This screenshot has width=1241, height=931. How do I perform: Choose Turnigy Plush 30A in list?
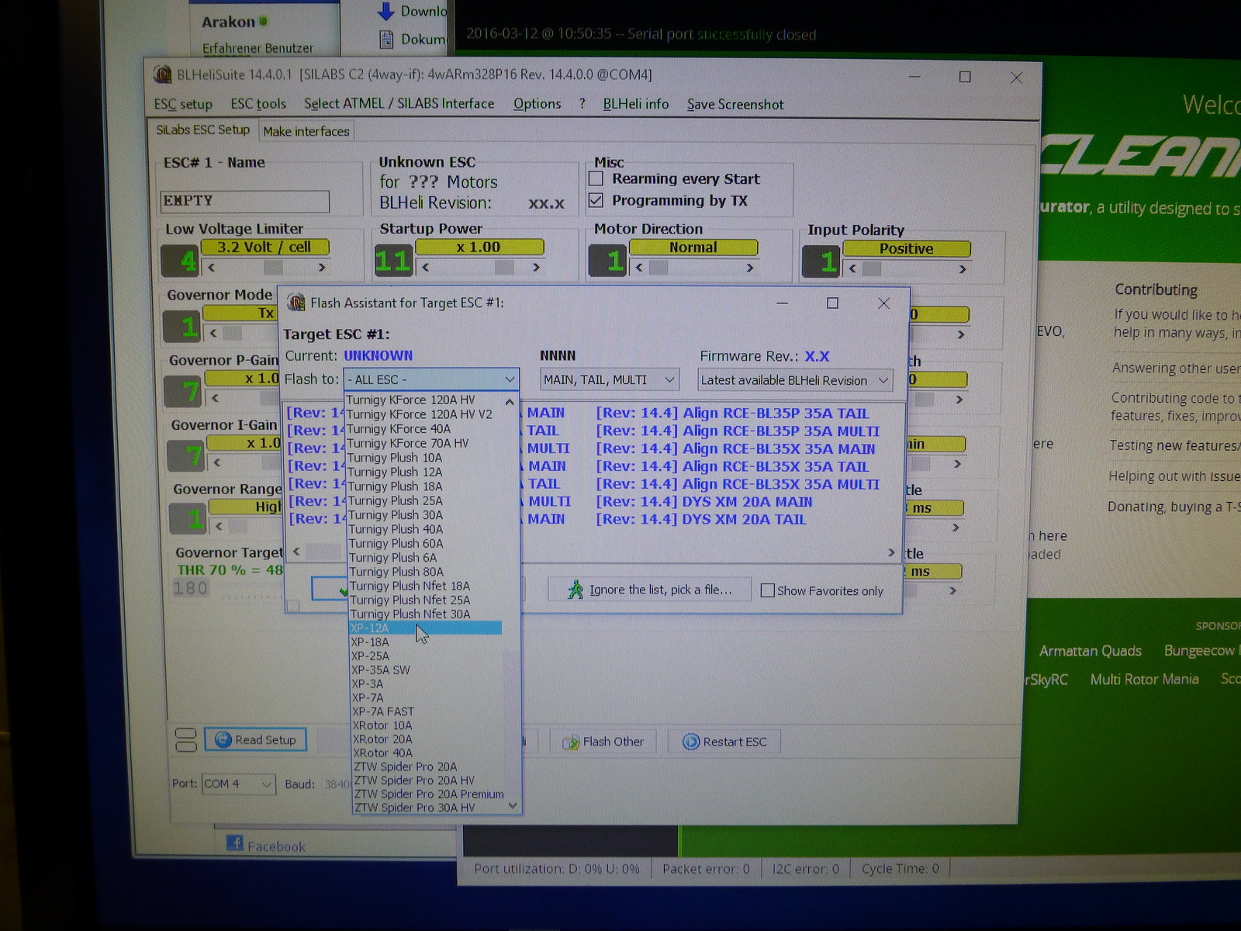point(396,514)
